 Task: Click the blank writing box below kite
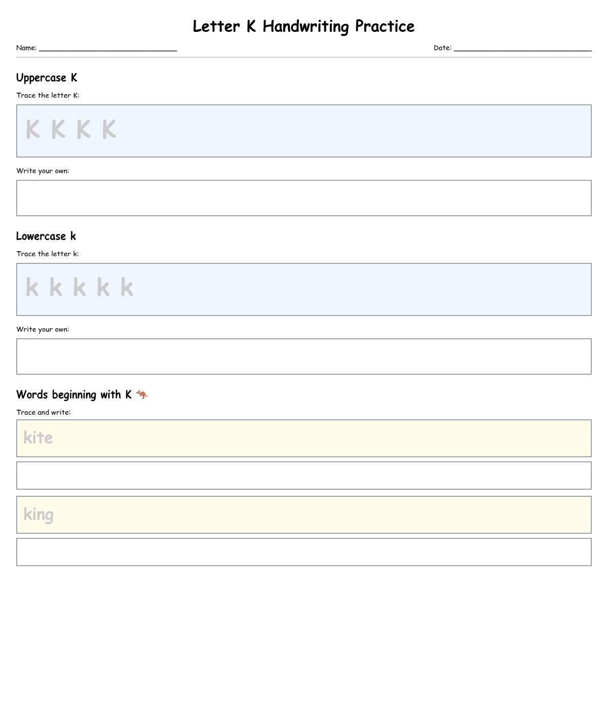pyautogui.click(x=304, y=476)
